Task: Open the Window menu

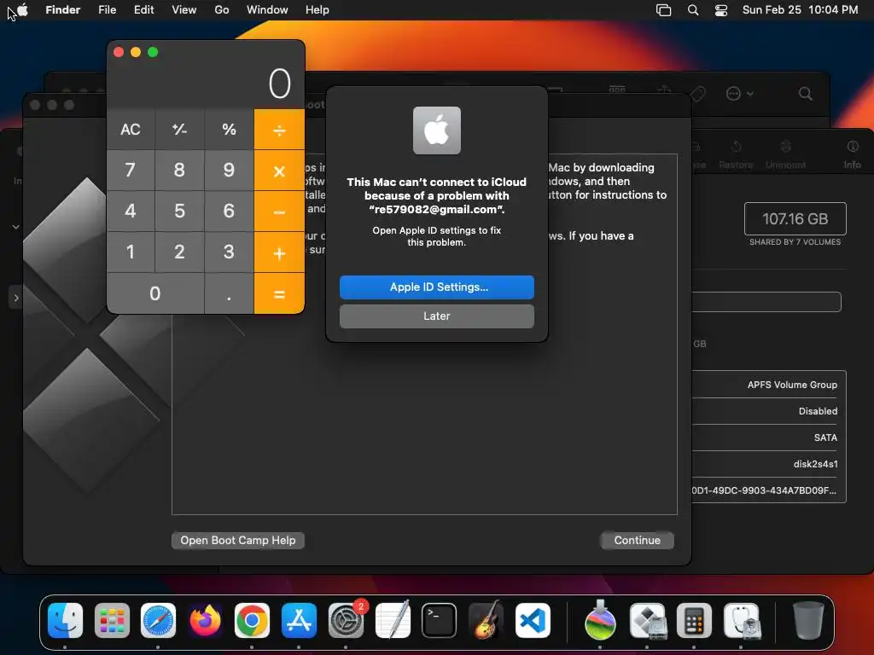Action: 267,10
